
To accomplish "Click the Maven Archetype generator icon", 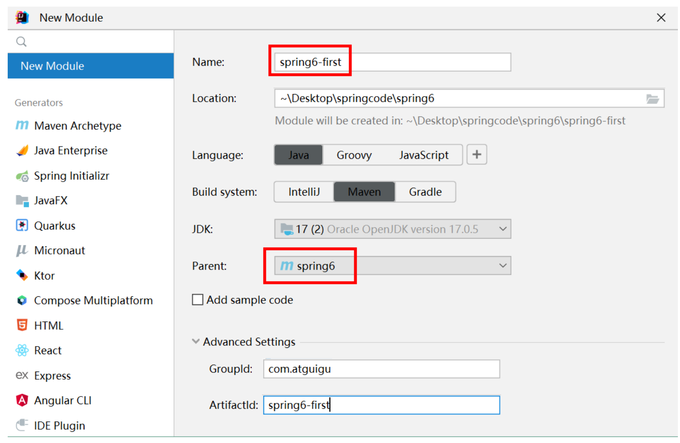I will coord(22,125).
